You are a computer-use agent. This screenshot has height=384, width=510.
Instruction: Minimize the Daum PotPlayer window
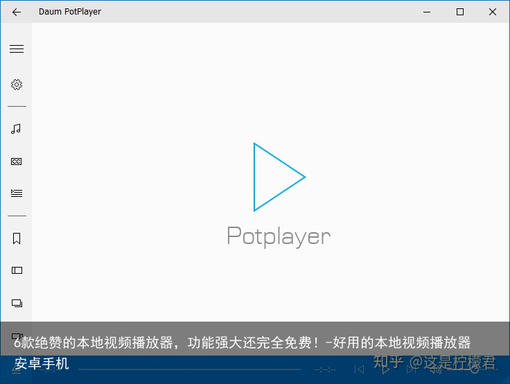(x=428, y=12)
